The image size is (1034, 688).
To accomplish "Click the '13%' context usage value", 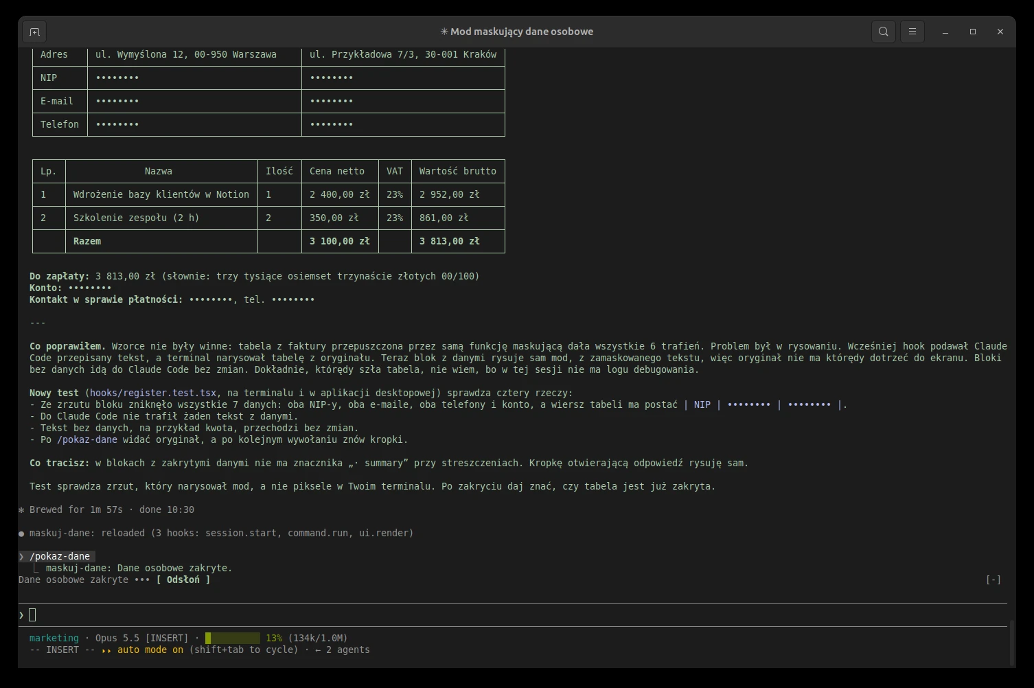I will (x=274, y=638).
